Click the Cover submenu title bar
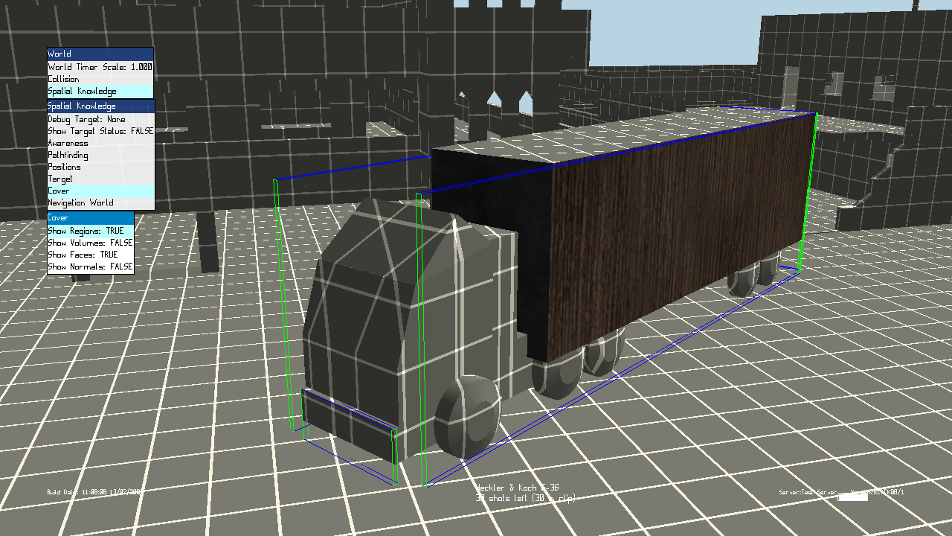The height and width of the screenshot is (536, 952). (x=91, y=218)
